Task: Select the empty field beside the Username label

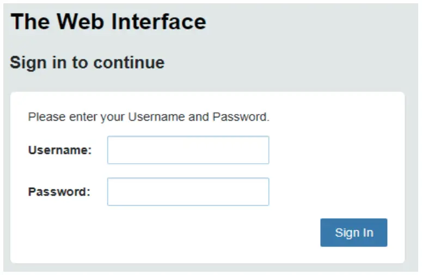Action: coord(188,150)
